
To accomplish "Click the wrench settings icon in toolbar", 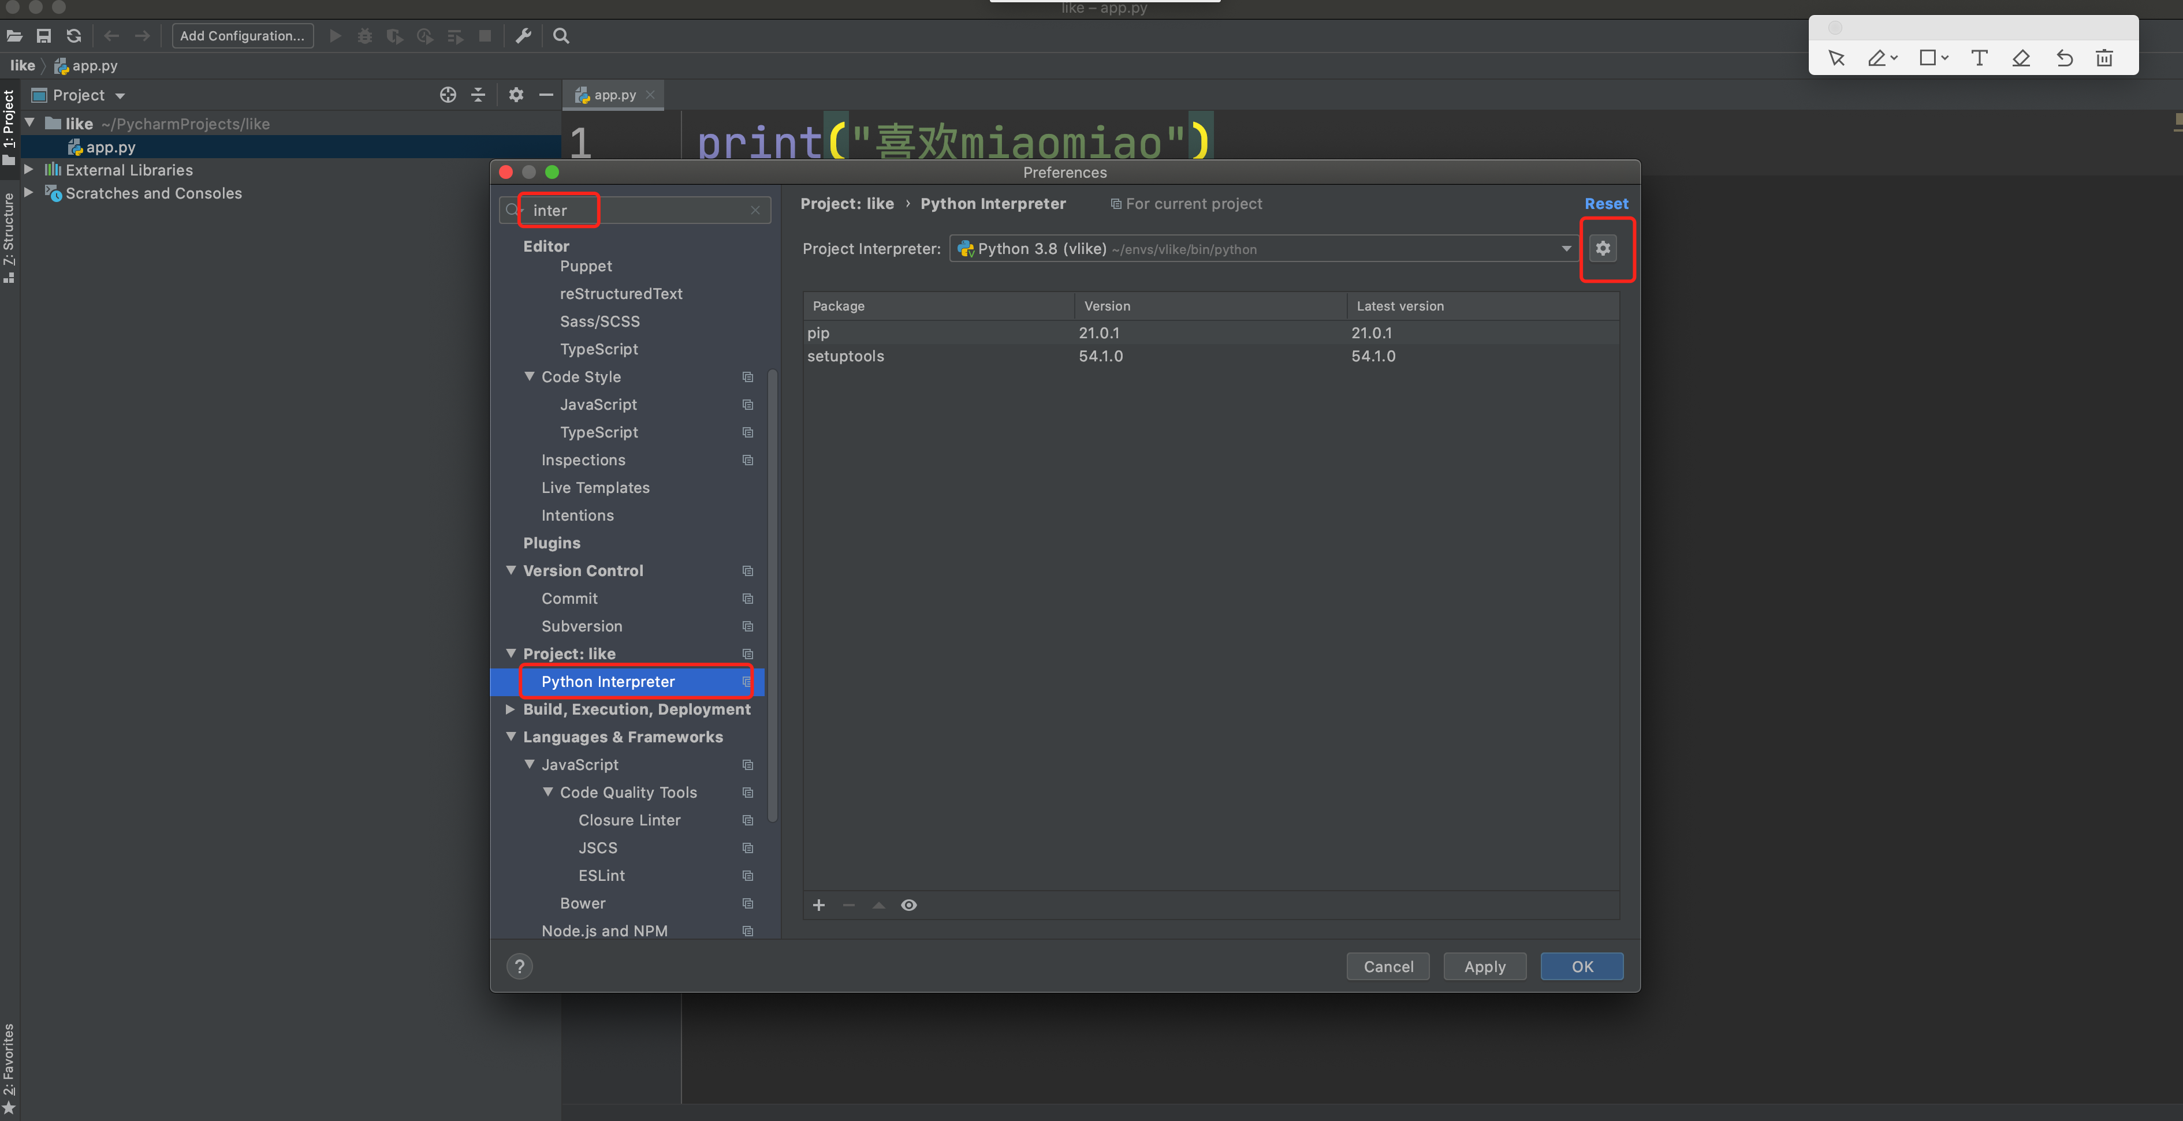I will [523, 36].
